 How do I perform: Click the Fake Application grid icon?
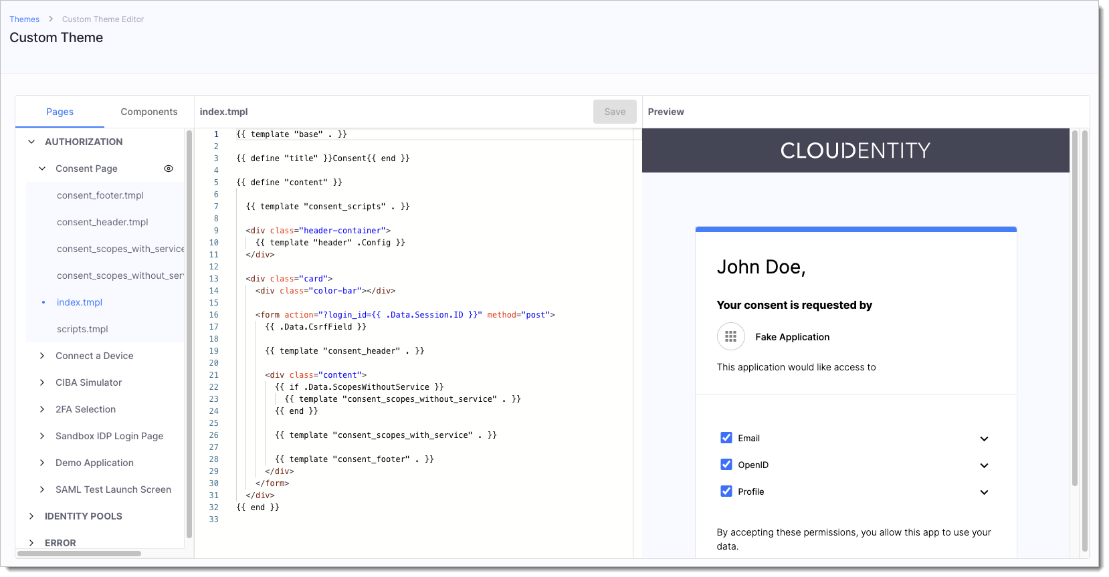(x=730, y=337)
